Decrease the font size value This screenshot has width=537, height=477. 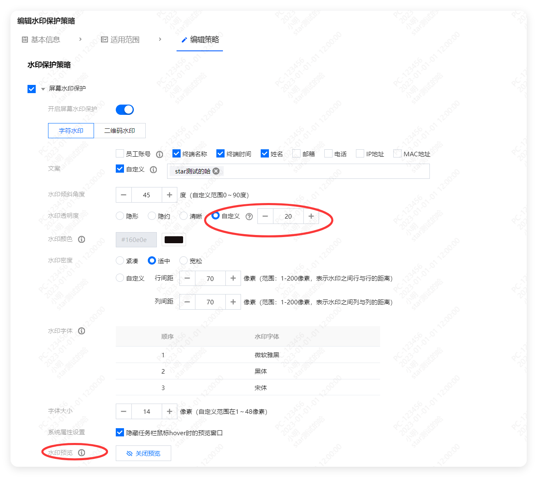[x=124, y=411]
